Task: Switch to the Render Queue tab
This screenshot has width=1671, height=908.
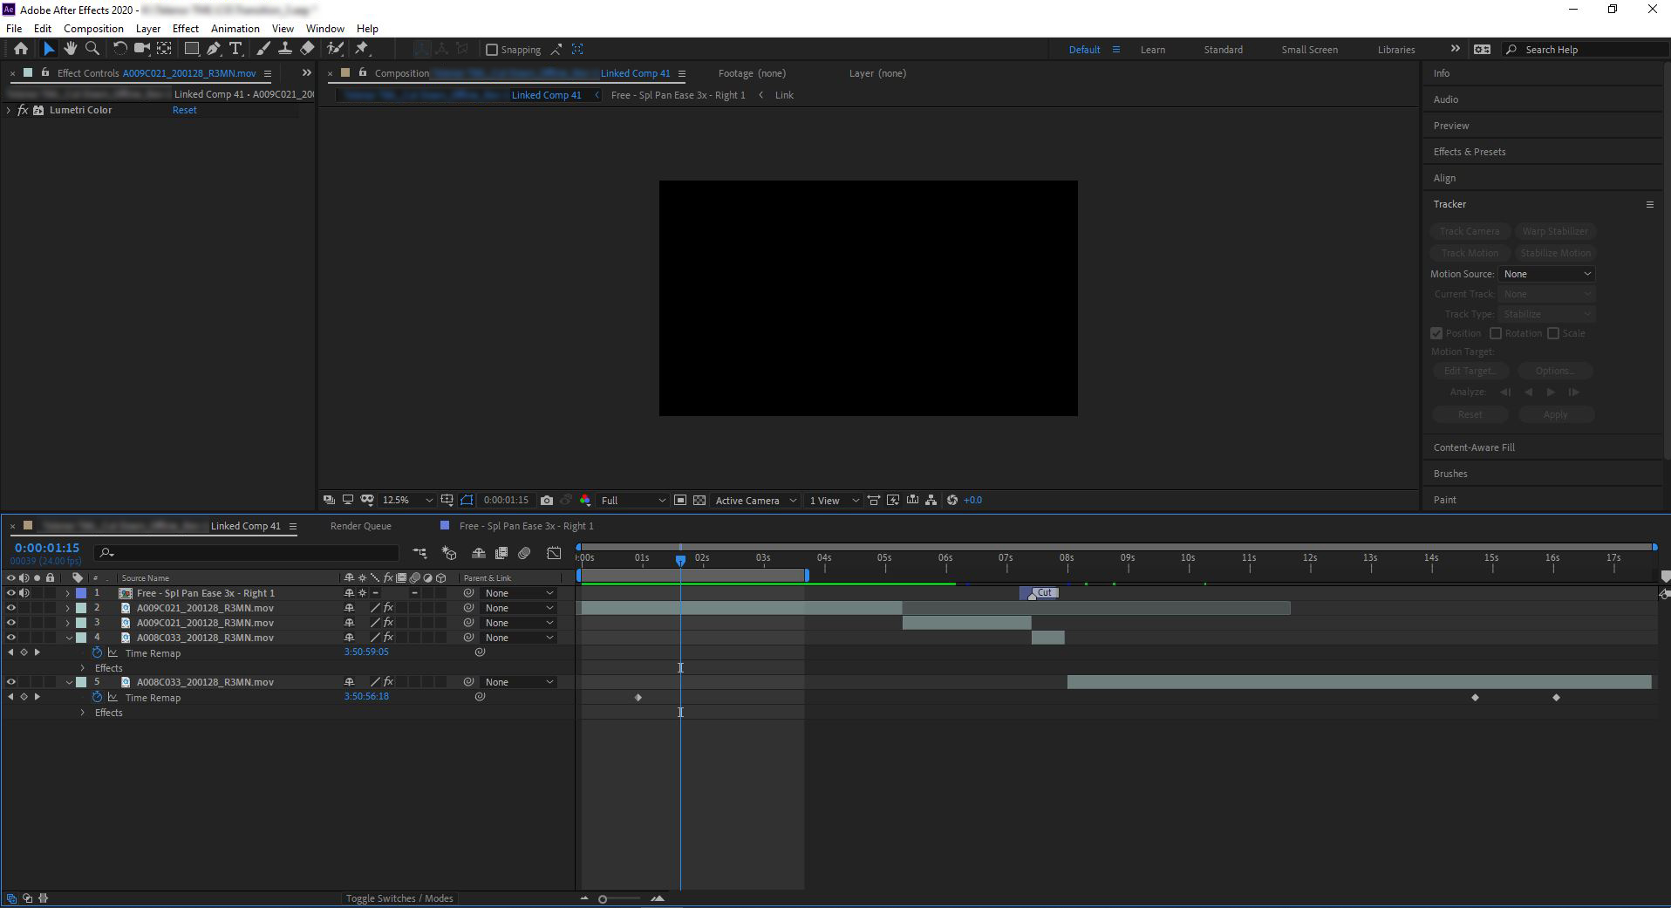Action: click(359, 525)
